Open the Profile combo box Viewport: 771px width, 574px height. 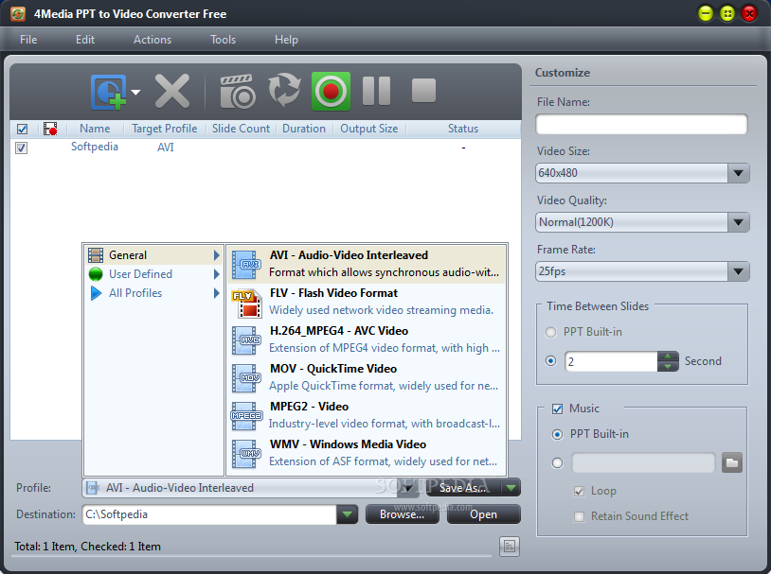250,488
